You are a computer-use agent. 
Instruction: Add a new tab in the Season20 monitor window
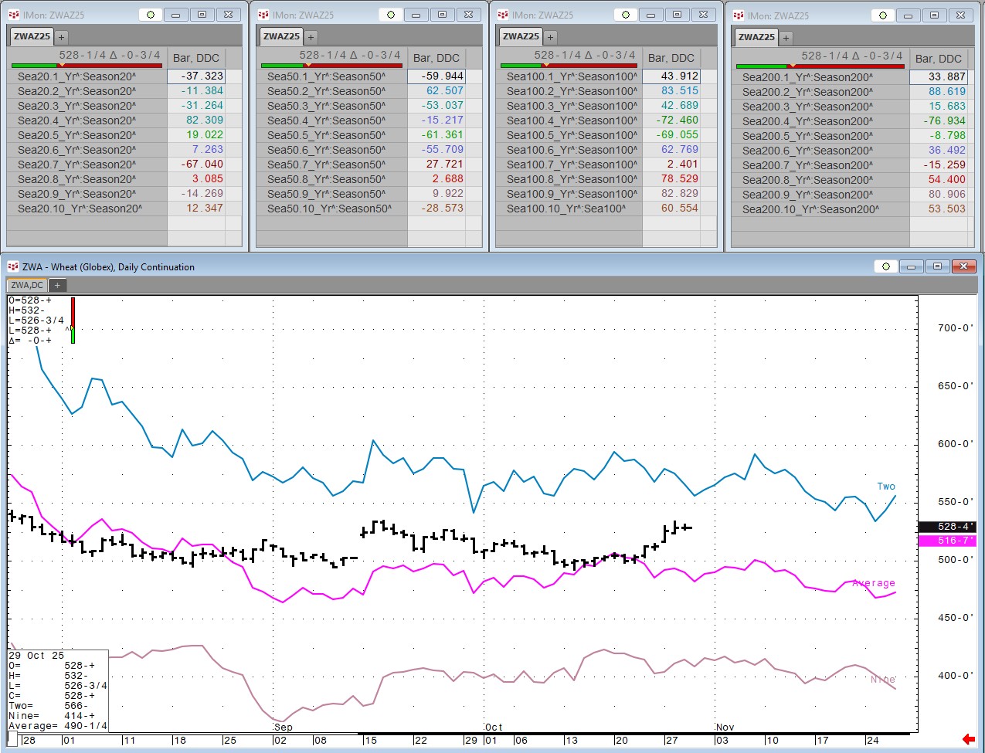coord(61,36)
